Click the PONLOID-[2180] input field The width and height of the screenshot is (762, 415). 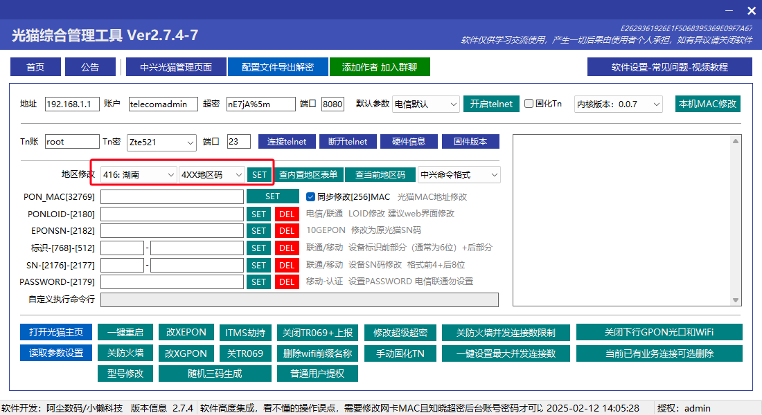[172, 214]
